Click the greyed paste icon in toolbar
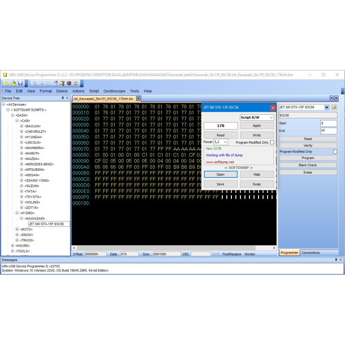This screenshot has width=345, height=345. click(x=42, y=83)
